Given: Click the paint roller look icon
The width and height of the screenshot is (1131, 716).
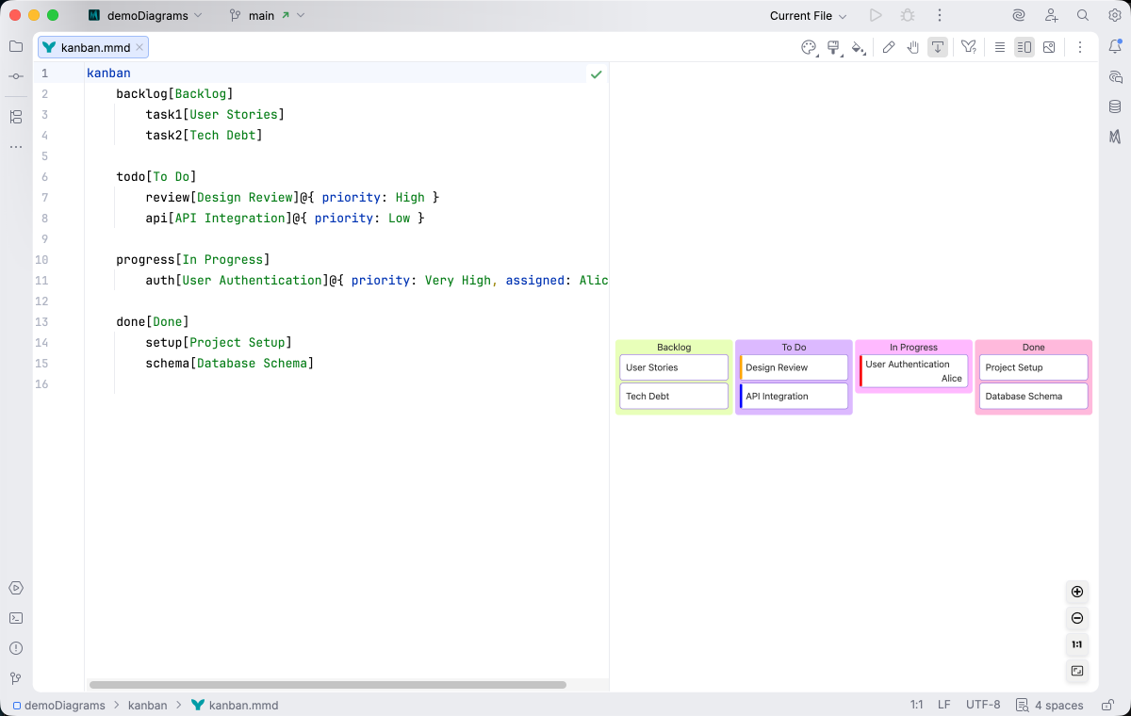Looking at the screenshot, I should tap(833, 47).
